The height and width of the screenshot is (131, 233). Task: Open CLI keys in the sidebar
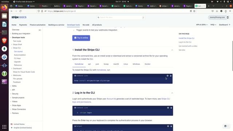tap(17, 58)
